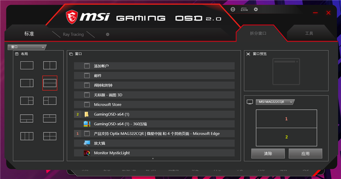Select 产品支持 Optix MAG322CQR Edge entry
Viewport: 341px width, 179px height.
[x=154, y=134]
